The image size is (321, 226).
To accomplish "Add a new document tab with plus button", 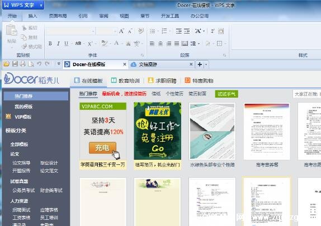I will [200, 64].
